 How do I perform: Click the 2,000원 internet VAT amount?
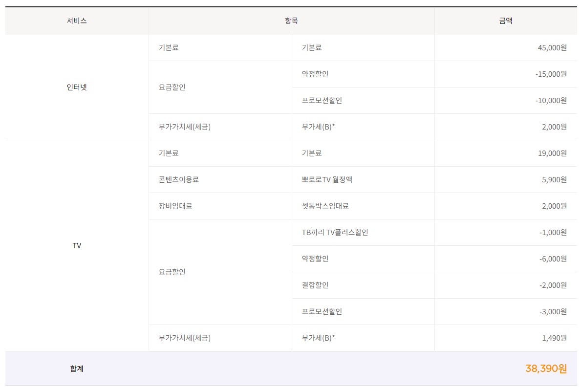[x=554, y=127]
